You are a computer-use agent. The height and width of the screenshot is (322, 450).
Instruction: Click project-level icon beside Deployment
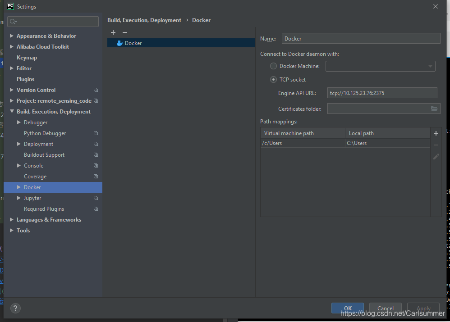pyautogui.click(x=96, y=144)
